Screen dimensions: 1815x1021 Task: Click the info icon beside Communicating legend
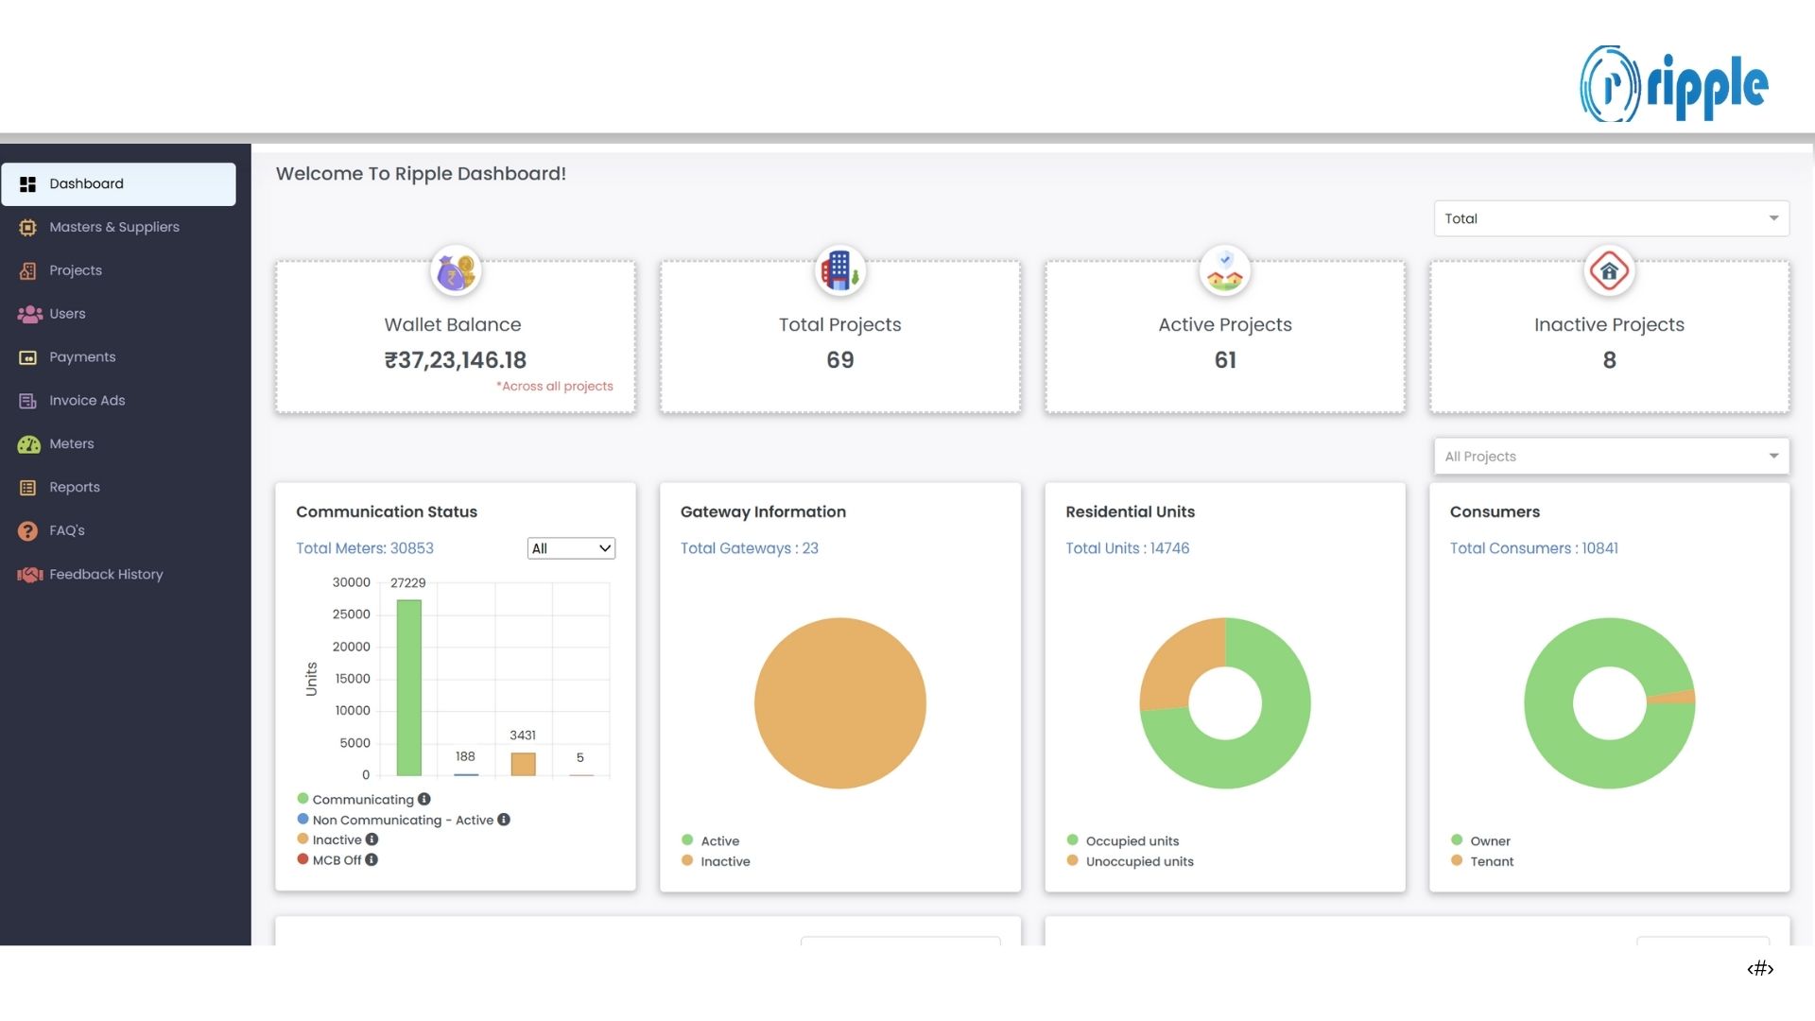pyautogui.click(x=424, y=799)
